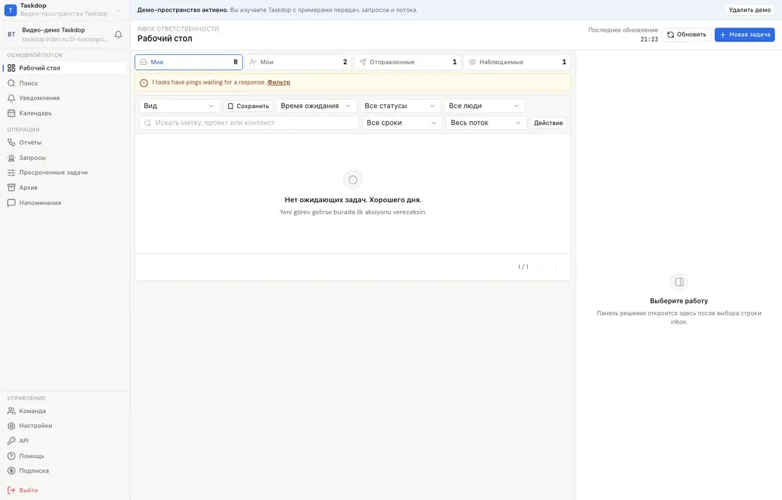
Task: Click the search magnifier icon in the filter field
Action: tap(148, 123)
